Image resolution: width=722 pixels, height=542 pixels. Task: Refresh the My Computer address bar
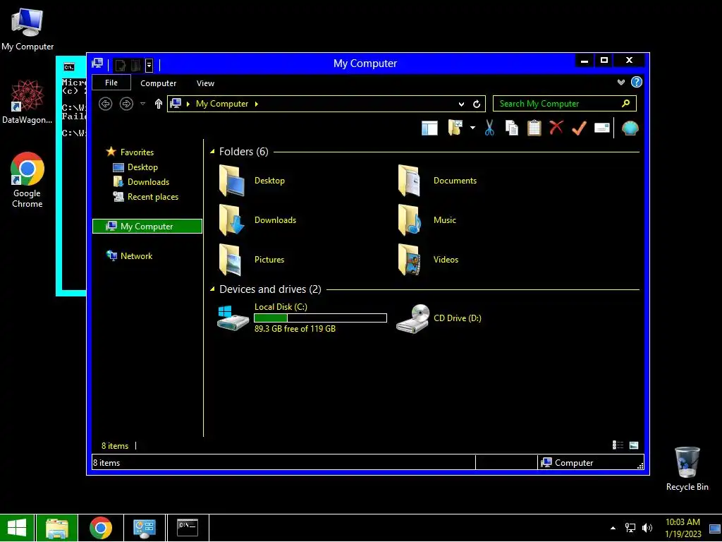coord(477,104)
